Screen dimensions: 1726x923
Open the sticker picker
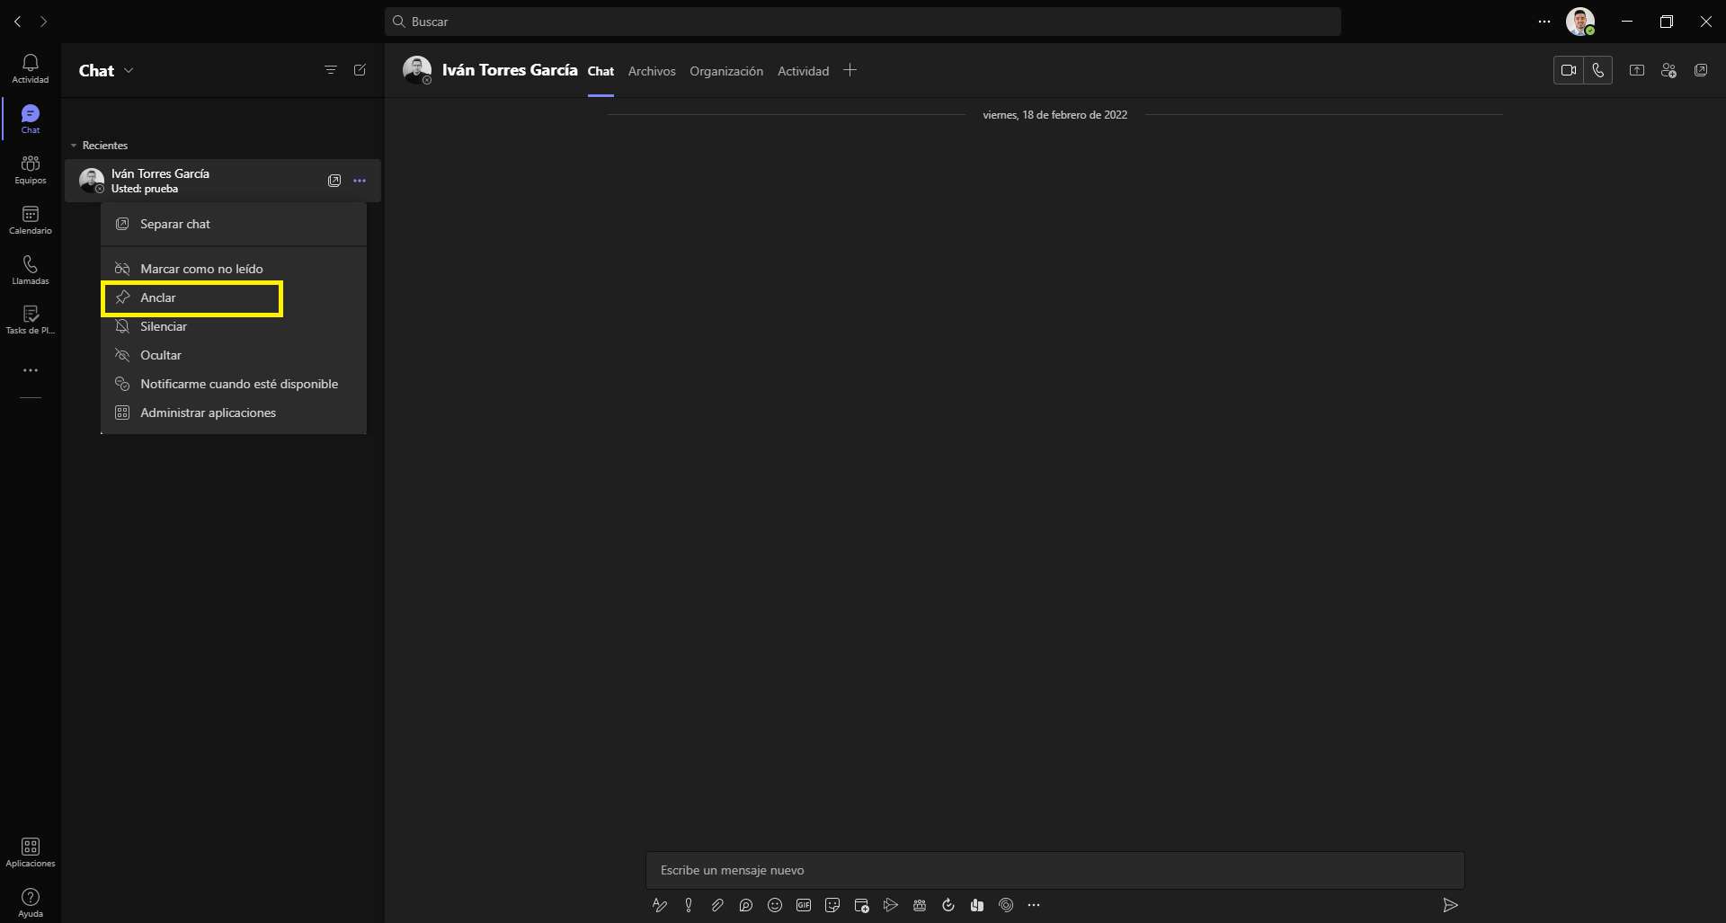(832, 905)
